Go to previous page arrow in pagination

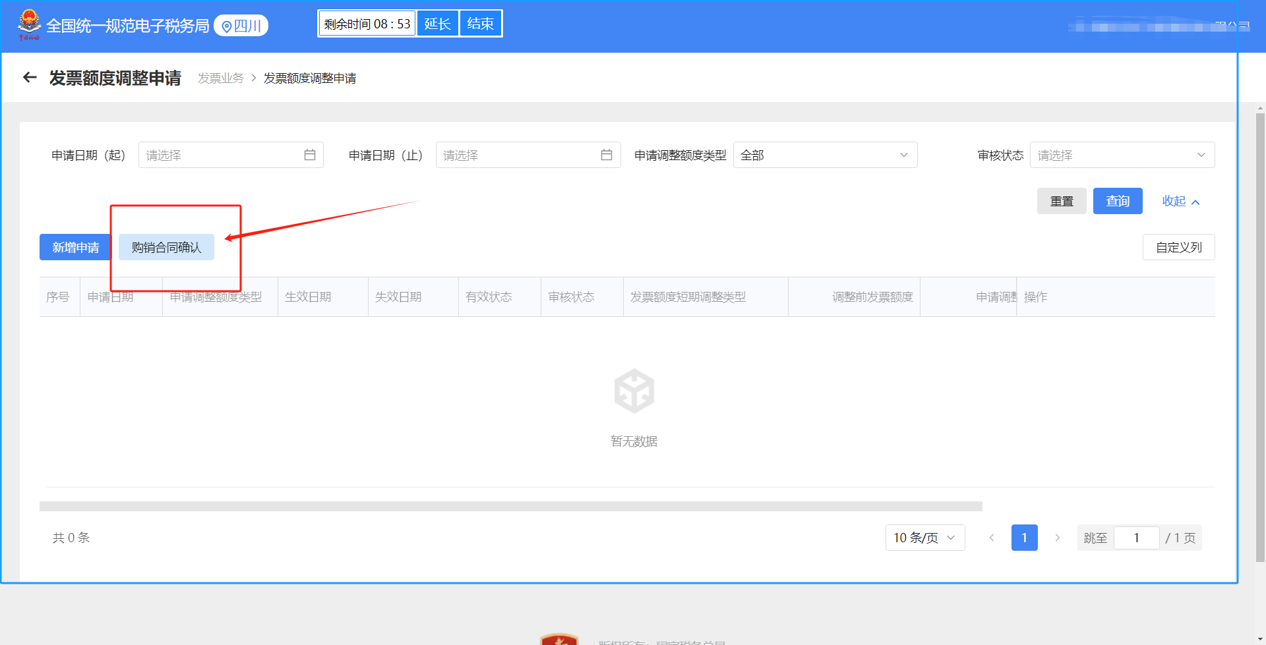coord(991,538)
